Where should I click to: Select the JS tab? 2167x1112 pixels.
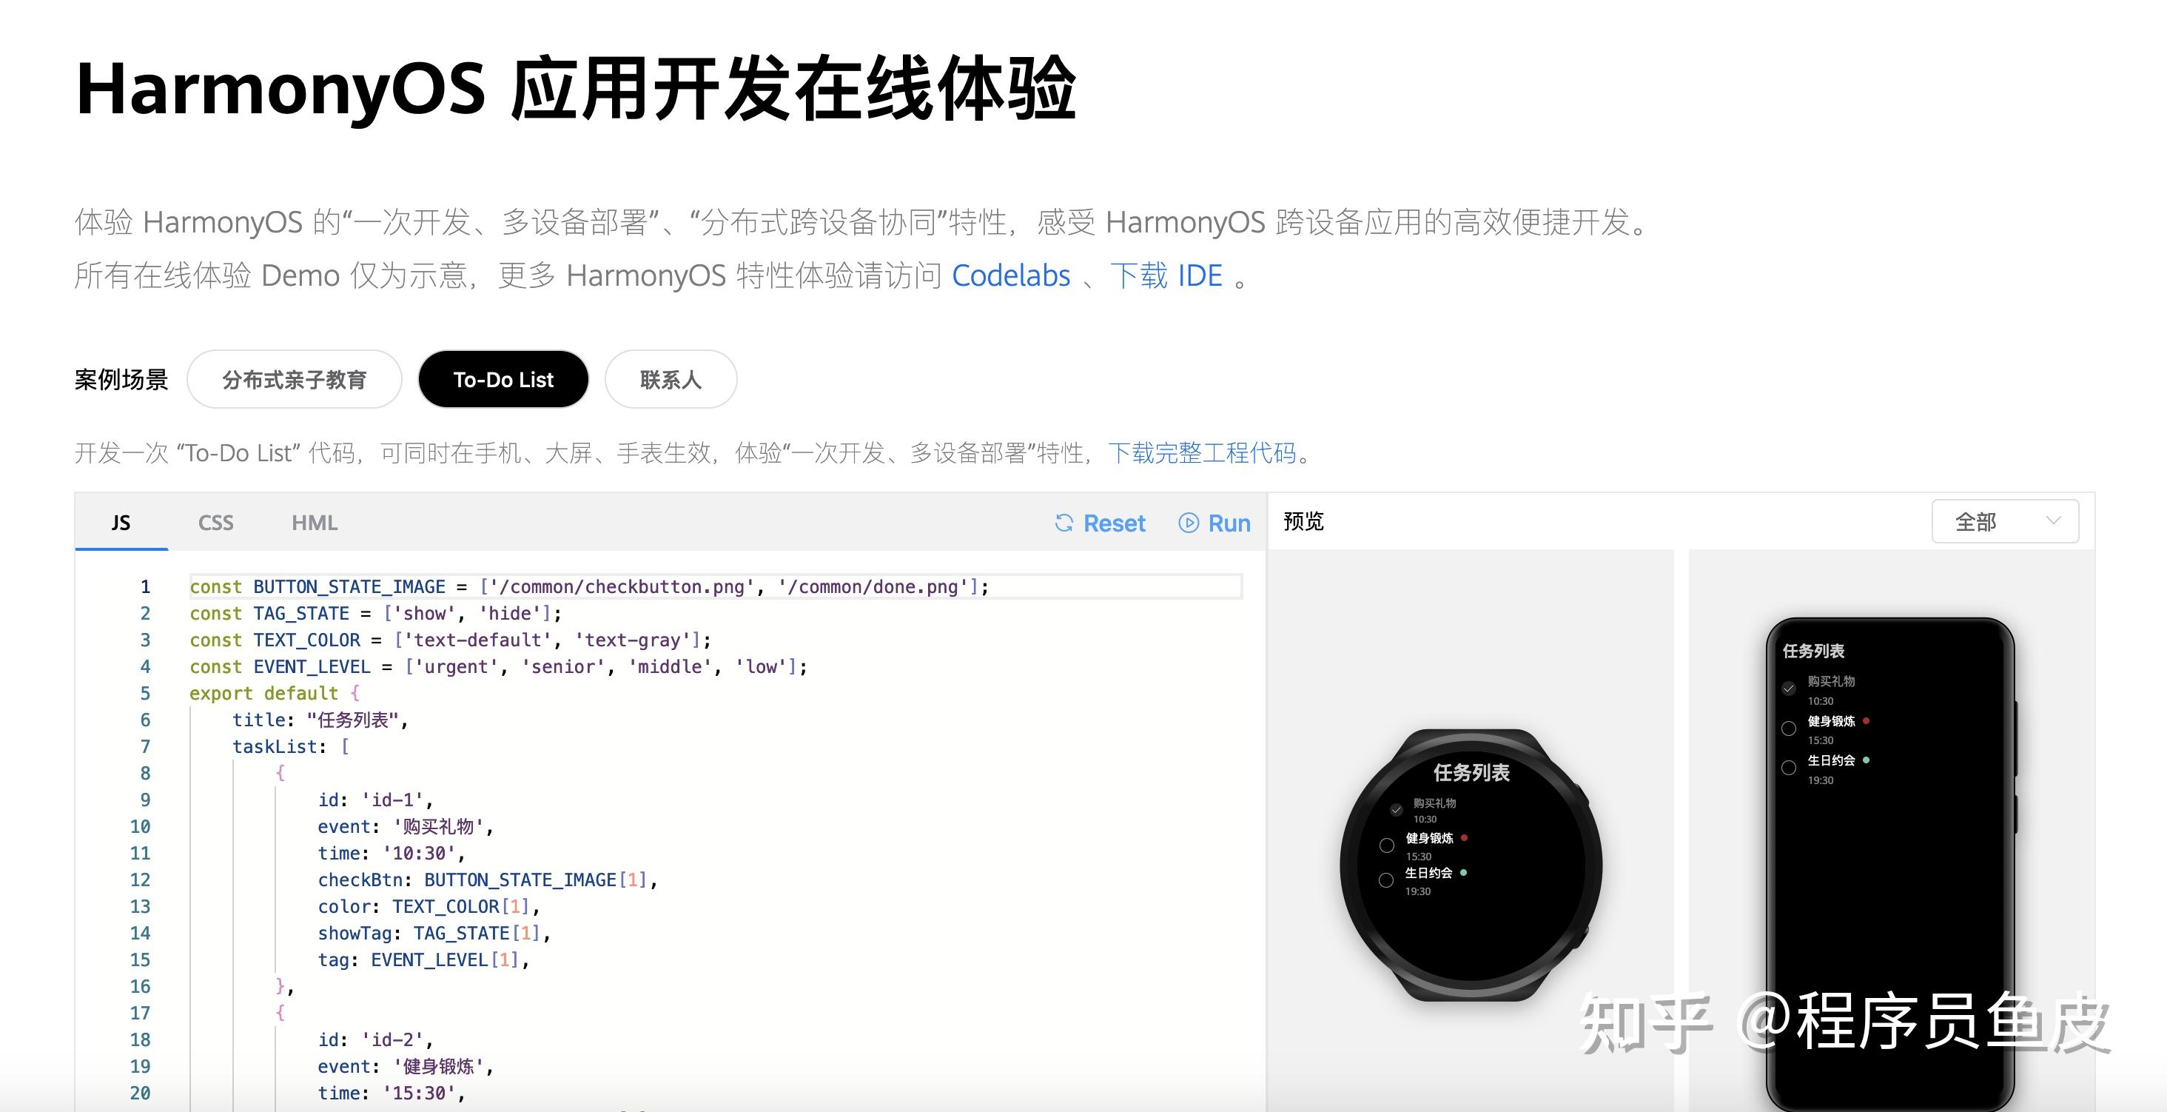pos(121,523)
